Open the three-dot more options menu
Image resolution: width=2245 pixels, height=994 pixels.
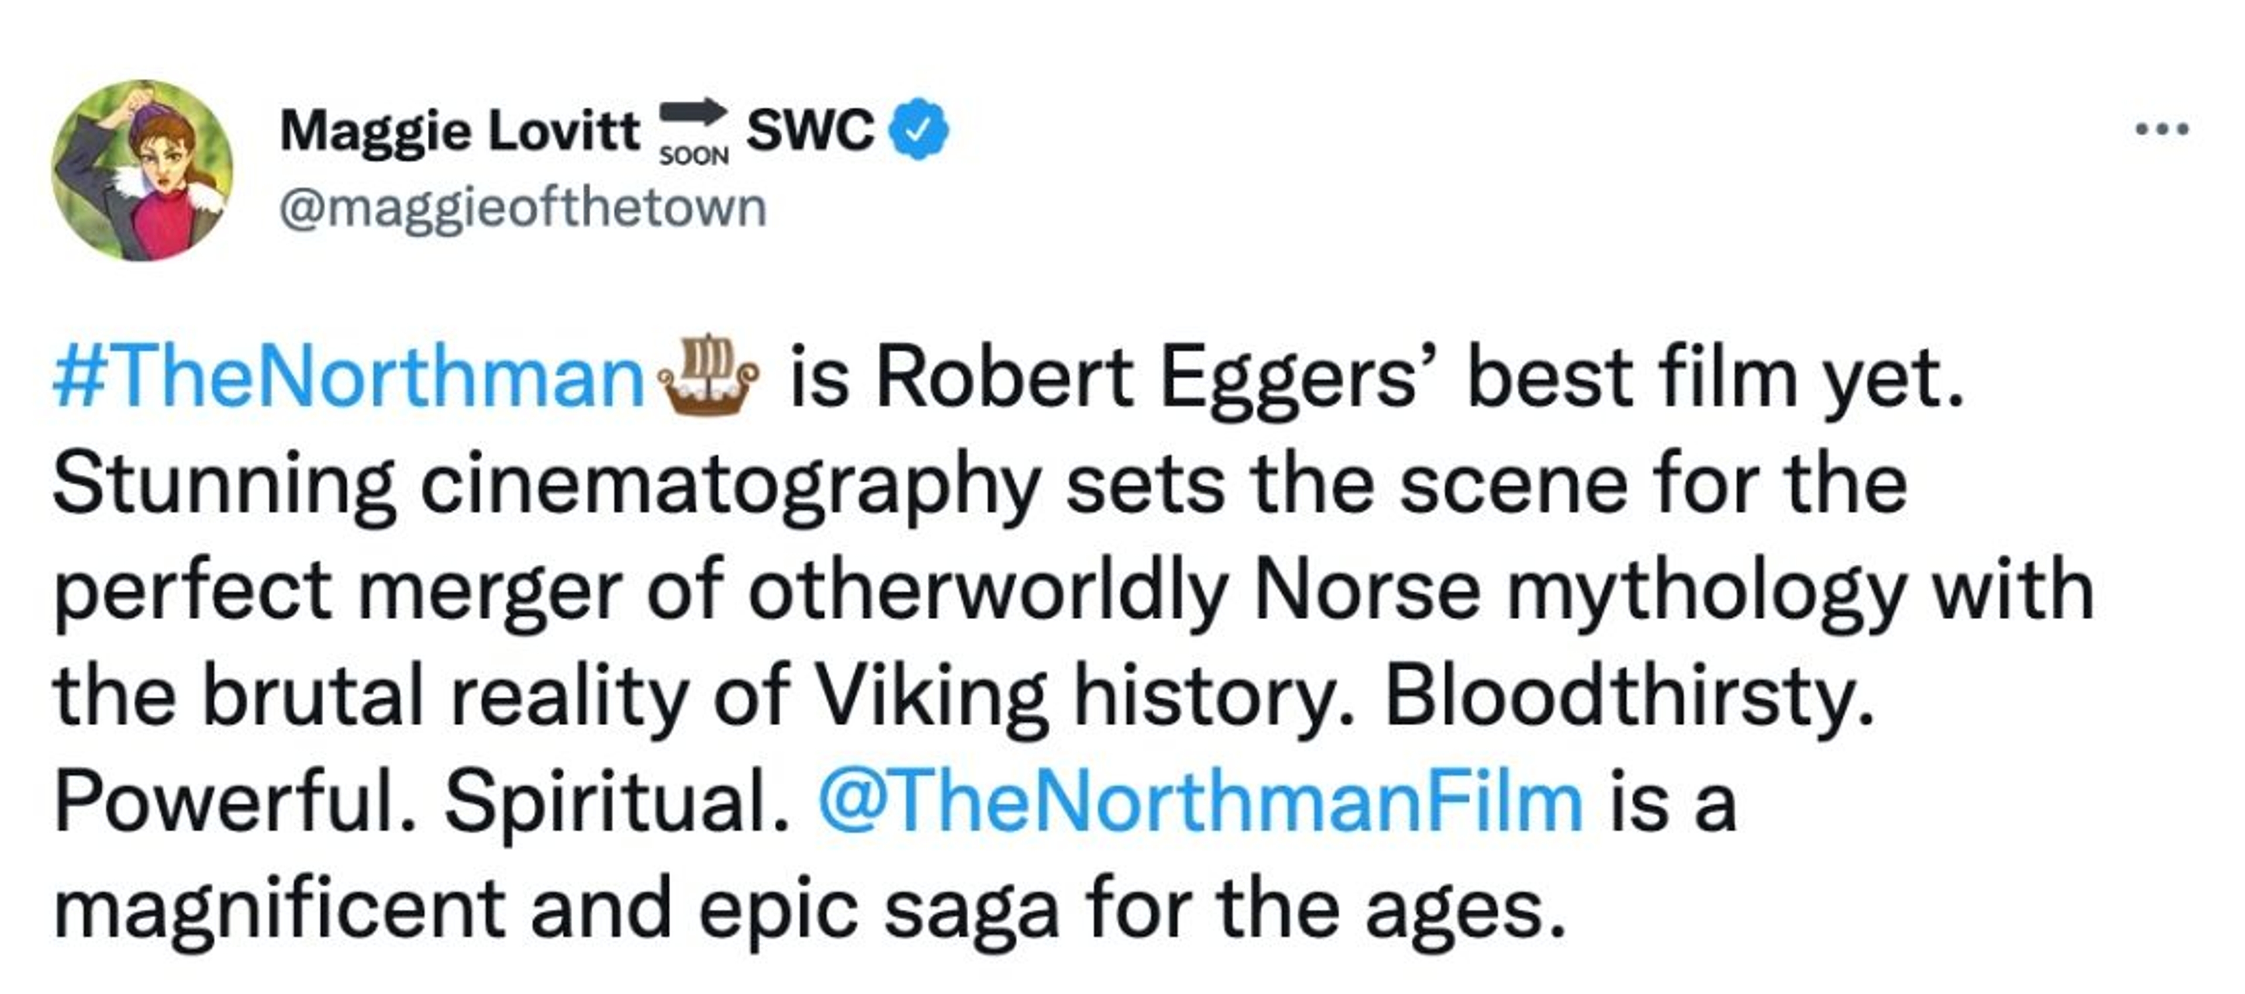pos(2162,129)
